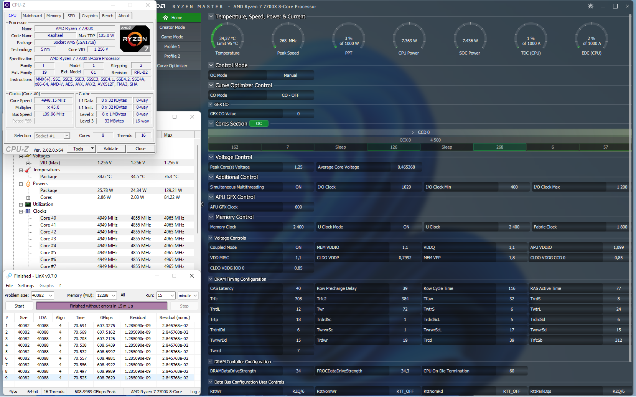The width and height of the screenshot is (636, 397).
Task: Click the Start button in LinX
Action: pyautogui.click(x=19, y=306)
